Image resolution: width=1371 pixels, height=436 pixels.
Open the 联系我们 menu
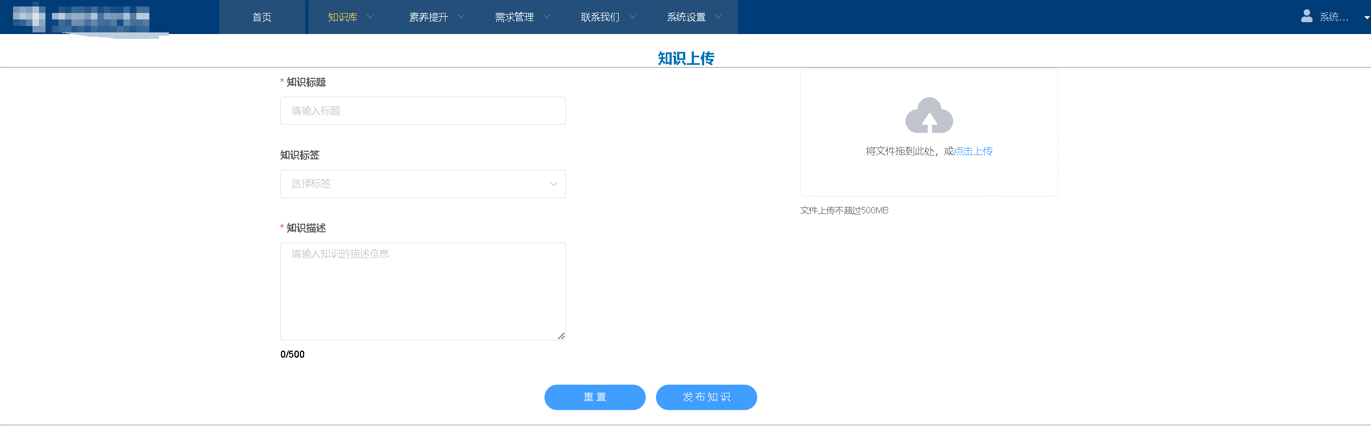click(608, 17)
